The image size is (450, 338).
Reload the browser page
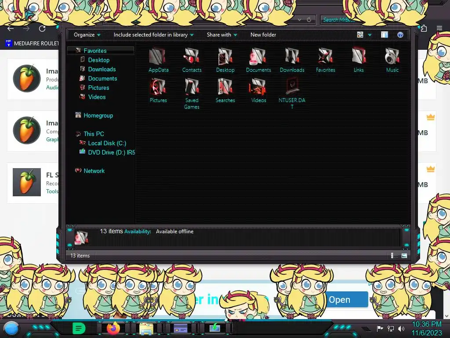(42, 29)
